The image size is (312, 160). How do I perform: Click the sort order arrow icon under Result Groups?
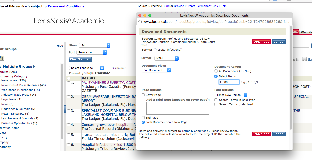pyautogui.click(x=2, y=58)
